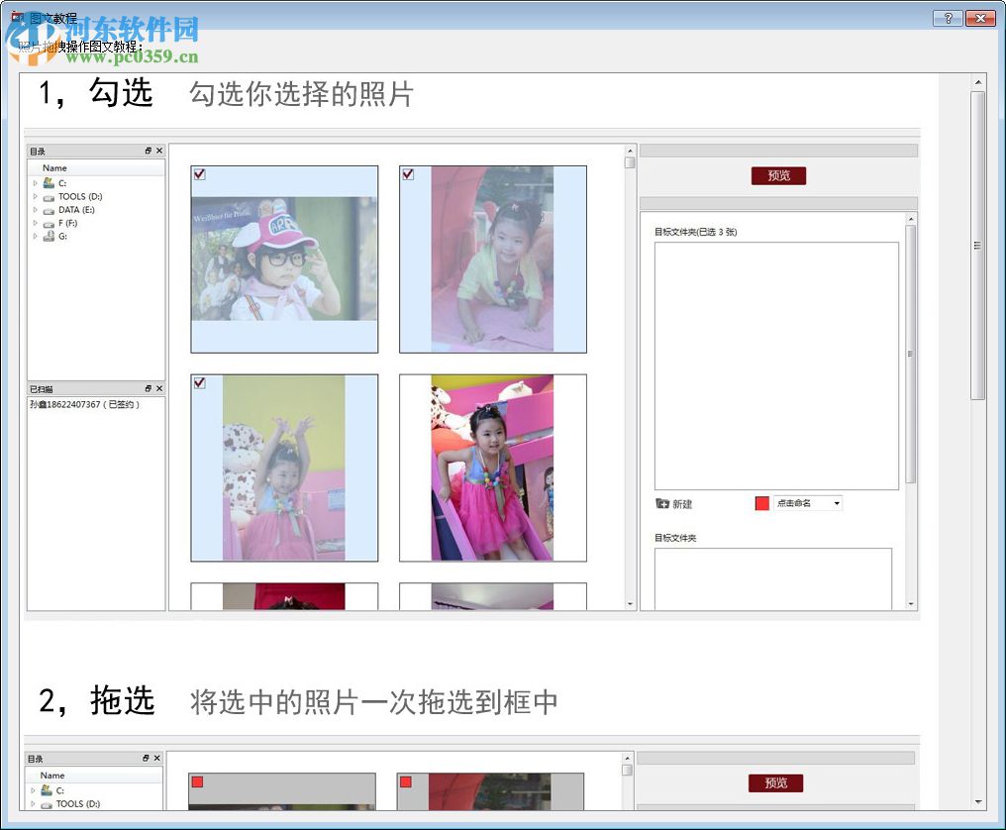Select the C: drive icon in the tree
The height and width of the screenshot is (830, 1006).
click(48, 183)
